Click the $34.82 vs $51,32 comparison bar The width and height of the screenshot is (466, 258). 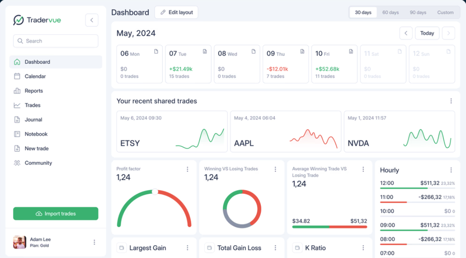[330, 227]
